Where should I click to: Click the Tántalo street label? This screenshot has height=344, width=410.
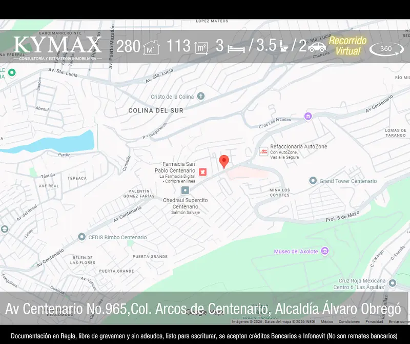48,176
